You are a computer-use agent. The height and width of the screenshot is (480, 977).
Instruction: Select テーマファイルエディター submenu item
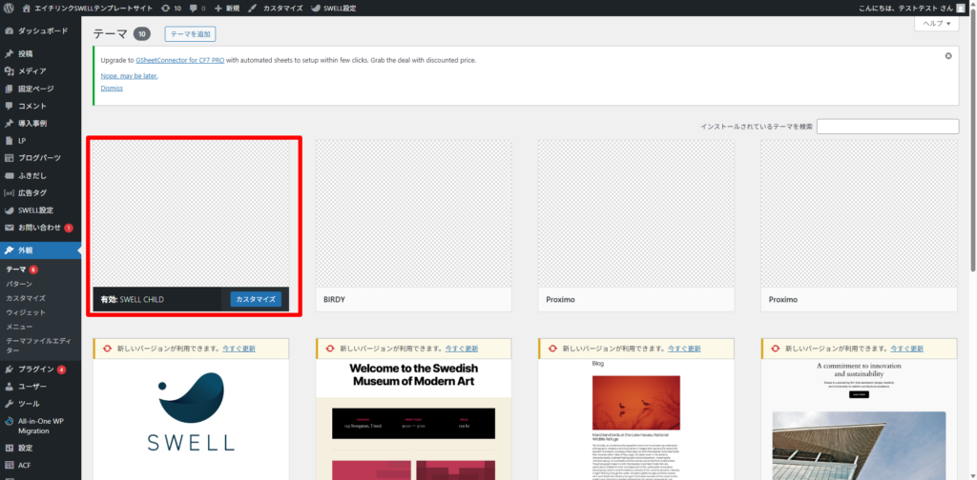38,347
